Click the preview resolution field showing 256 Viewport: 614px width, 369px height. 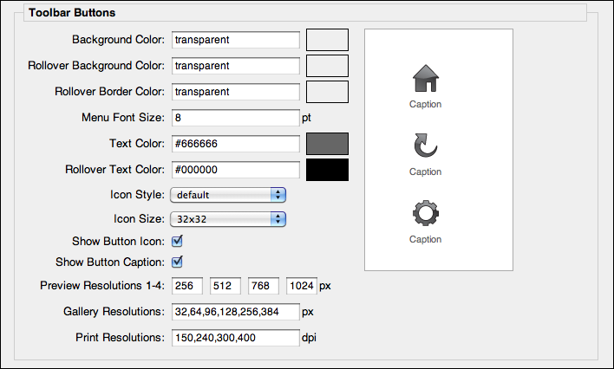point(187,286)
